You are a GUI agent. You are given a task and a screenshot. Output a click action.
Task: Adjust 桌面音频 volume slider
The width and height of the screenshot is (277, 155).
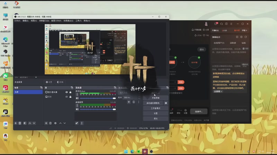[98, 109]
